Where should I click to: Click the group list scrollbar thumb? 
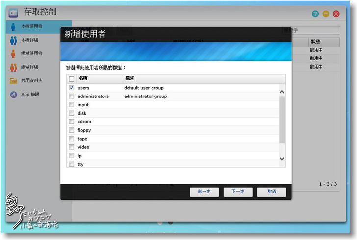(282, 120)
